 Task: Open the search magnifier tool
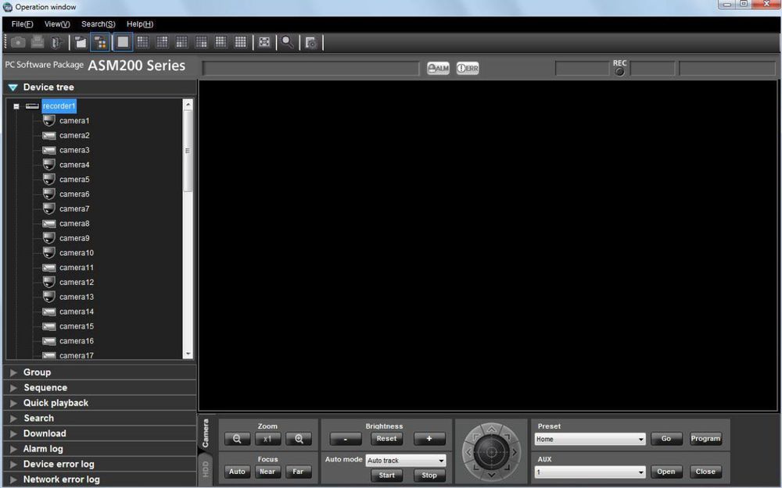[x=288, y=42]
